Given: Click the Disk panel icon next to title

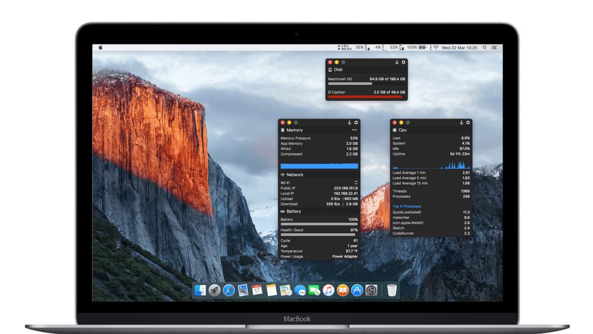Looking at the screenshot, I should 330,70.
